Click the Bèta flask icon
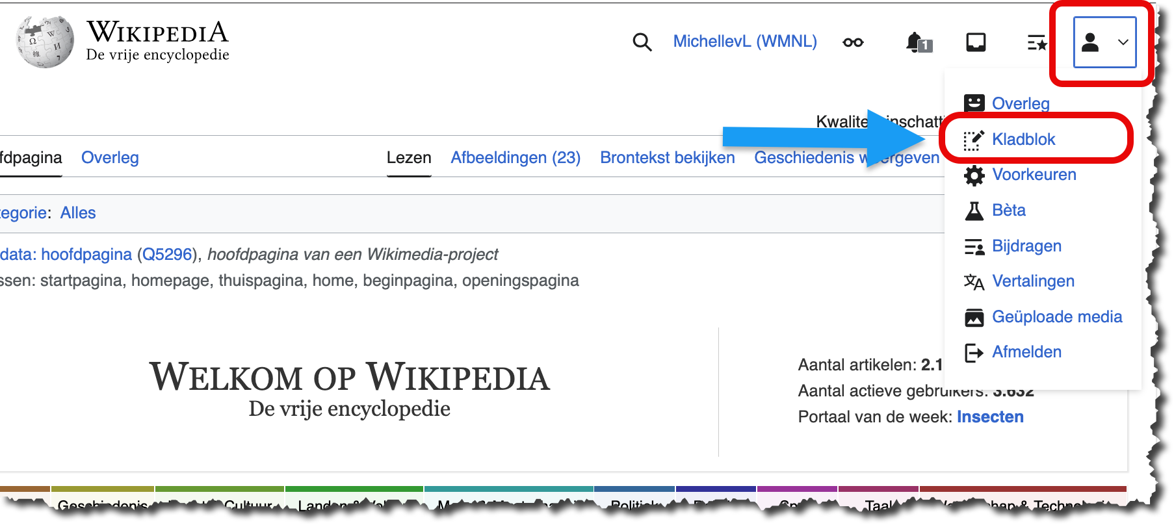 click(x=974, y=211)
